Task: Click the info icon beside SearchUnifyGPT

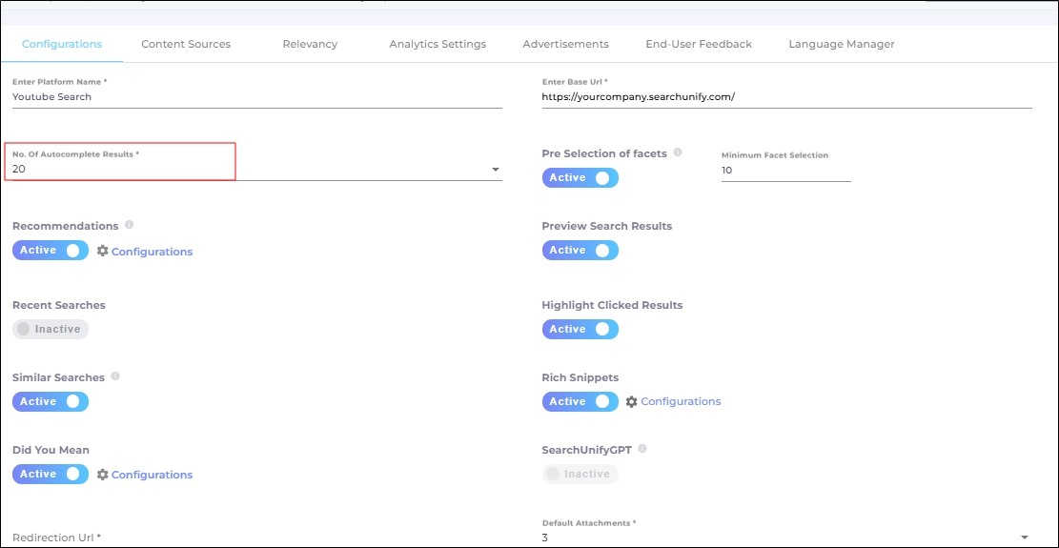Action: (642, 449)
